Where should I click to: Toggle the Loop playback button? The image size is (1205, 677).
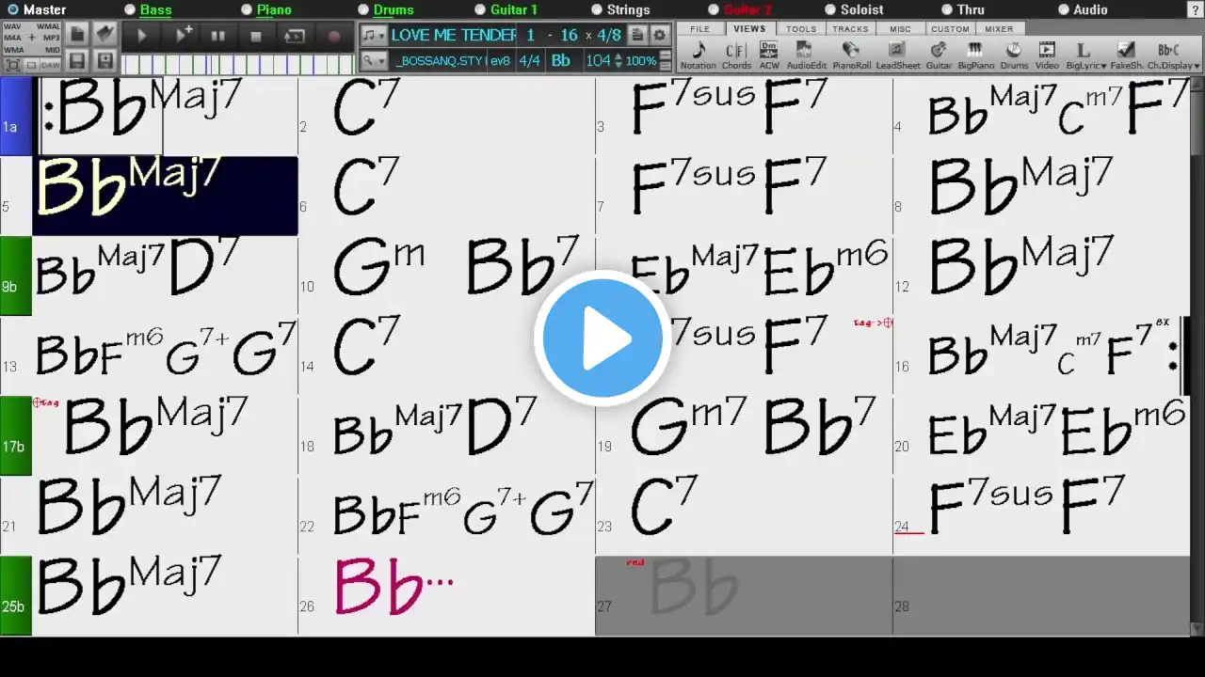(x=295, y=37)
